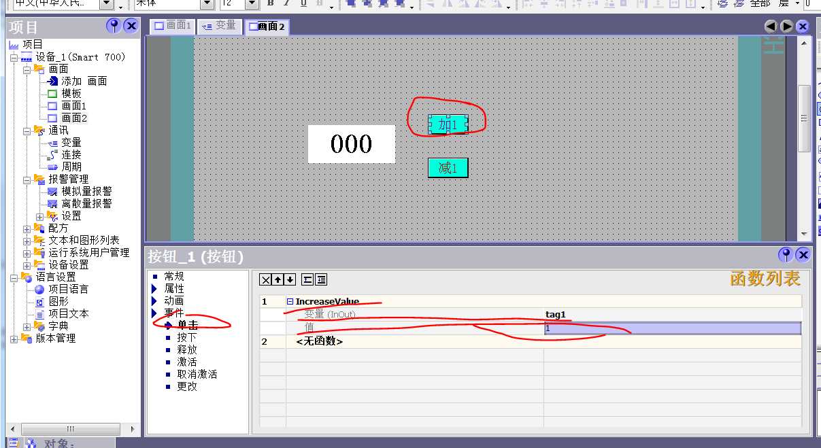Toggle underline text formatting
This screenshot has width=821, height=448.
coord(303,3)
